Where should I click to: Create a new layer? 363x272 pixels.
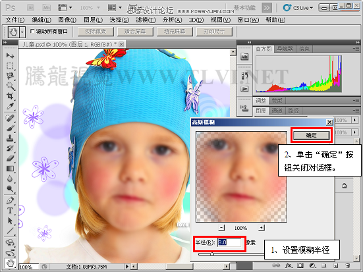pos(335,265)
